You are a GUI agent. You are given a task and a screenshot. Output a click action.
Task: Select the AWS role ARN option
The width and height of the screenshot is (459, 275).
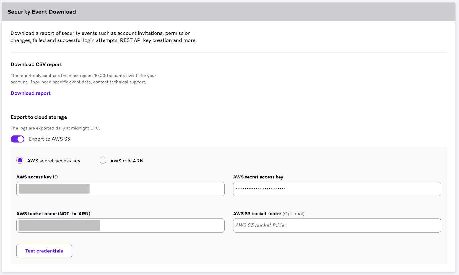103,160
